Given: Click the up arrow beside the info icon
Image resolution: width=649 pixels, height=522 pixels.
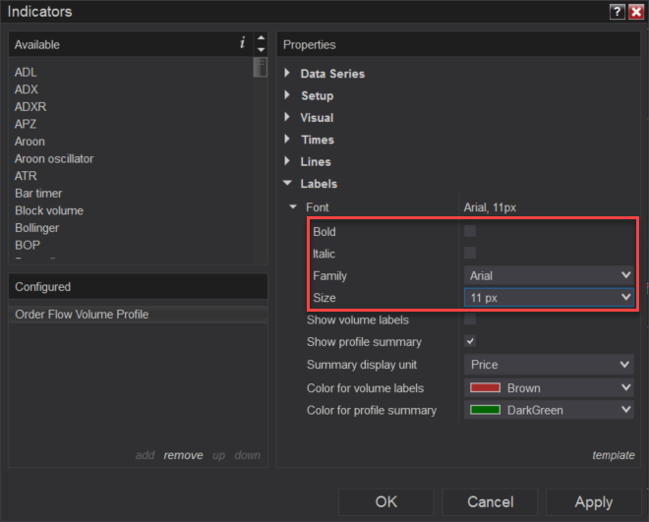Looking at the screenshot, I should (x=261, y=39).
